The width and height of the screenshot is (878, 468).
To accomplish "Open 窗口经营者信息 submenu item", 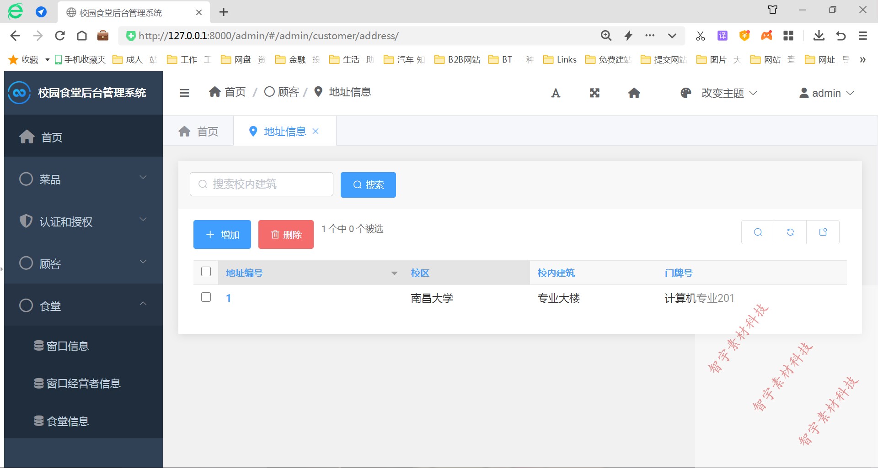I will coord(83,384).
